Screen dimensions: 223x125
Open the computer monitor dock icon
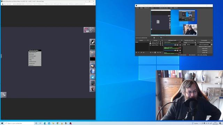pyautogui.click(x=92, y=83)
